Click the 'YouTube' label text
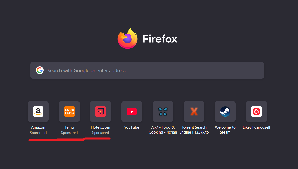Viewport: 298px width, 169px height. pos(132,127)
